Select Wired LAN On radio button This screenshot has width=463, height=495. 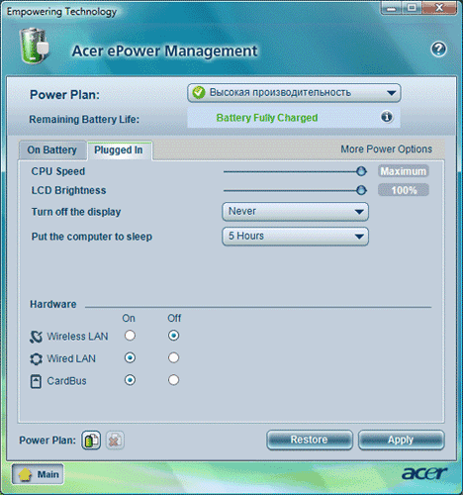pos(130,357)
